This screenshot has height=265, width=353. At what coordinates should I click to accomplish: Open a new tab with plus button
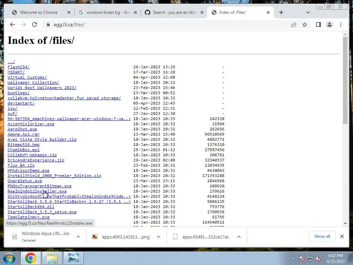[281, 12]
